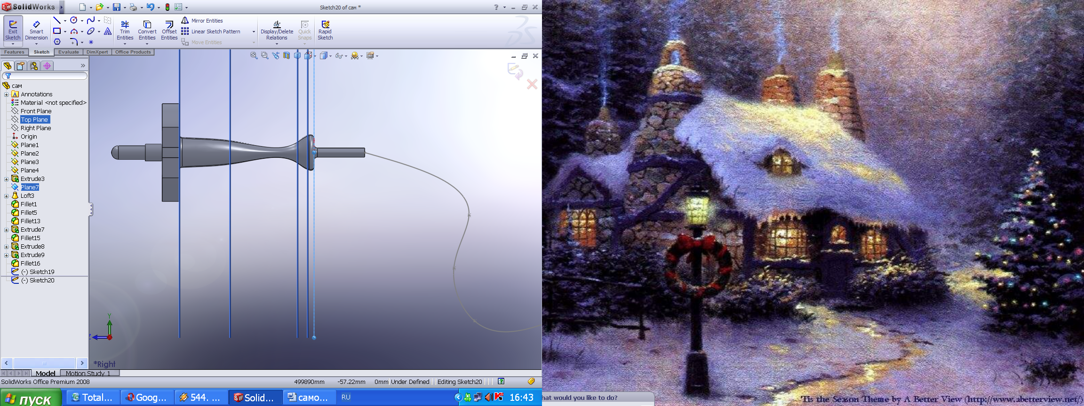Click the Convert Entities tool
This screenshot has width=1084, height=406.
click(147, 30)
